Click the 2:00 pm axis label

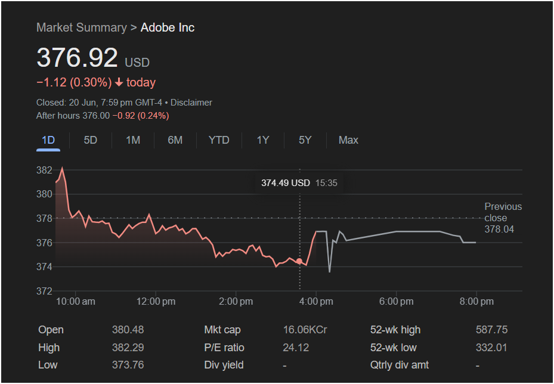point(236,302)
